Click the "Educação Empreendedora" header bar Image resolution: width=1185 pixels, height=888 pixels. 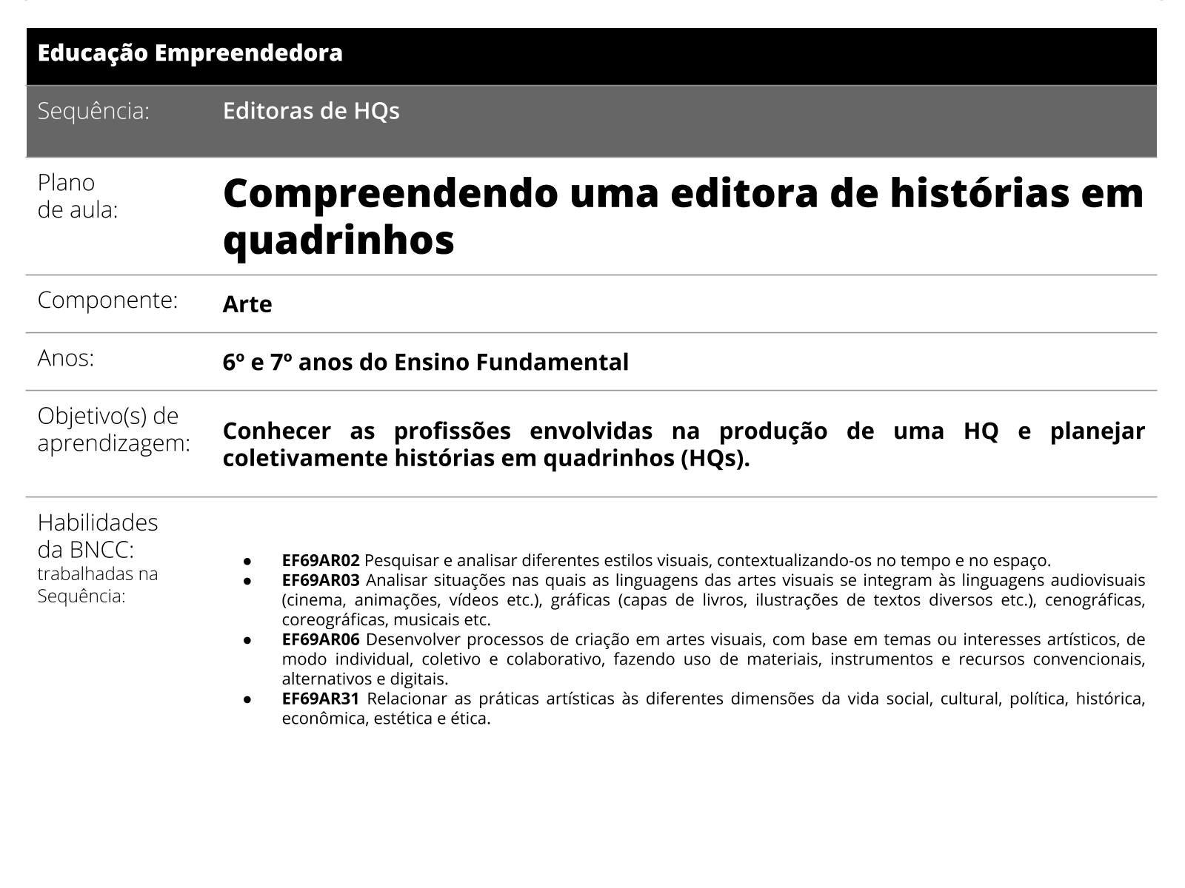coord(191,52)
